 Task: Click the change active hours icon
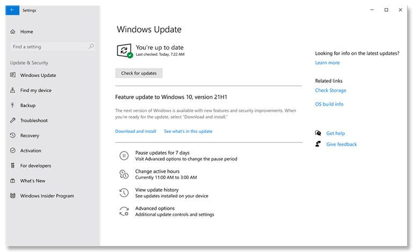tap(124, 174)
